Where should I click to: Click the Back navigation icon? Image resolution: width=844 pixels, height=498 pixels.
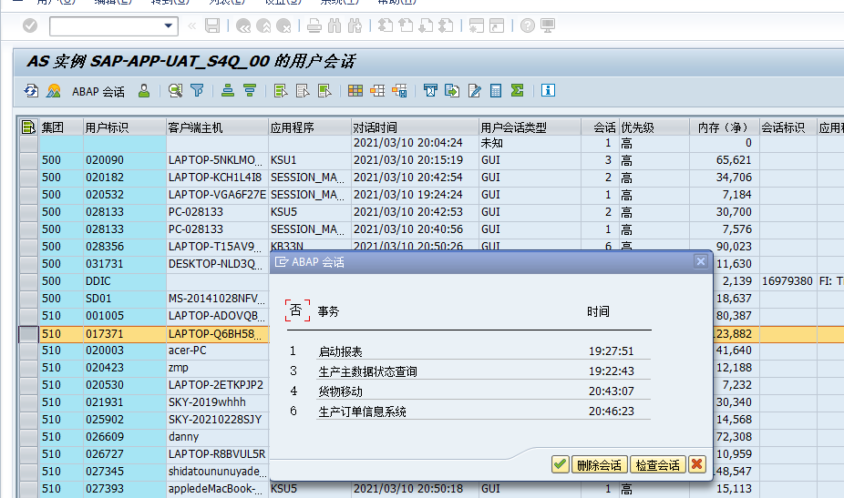coord(243,25)
